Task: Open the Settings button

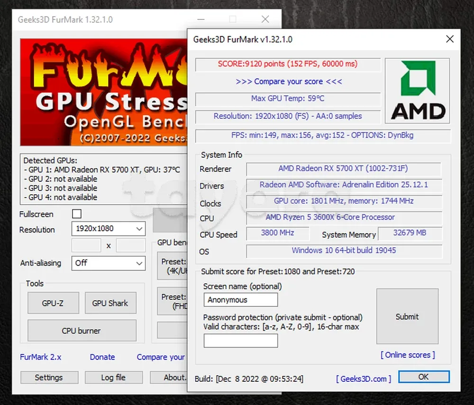Action: coord(49,378)
